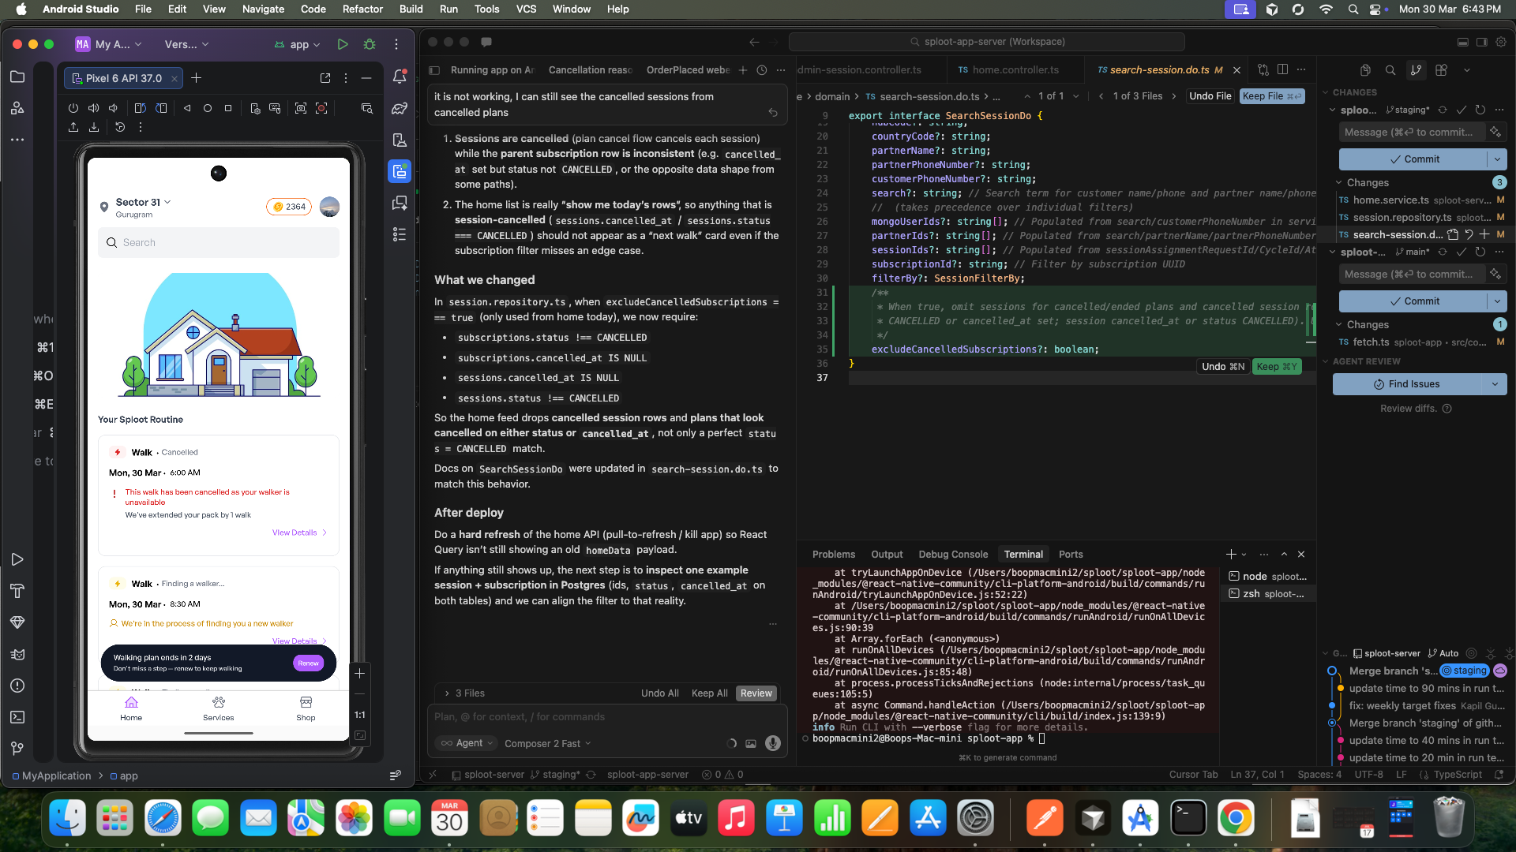Image resolution: width=1516 pixels, height=852 pixels.
Task: Click the Debug app bug icon
Action: 370,45
